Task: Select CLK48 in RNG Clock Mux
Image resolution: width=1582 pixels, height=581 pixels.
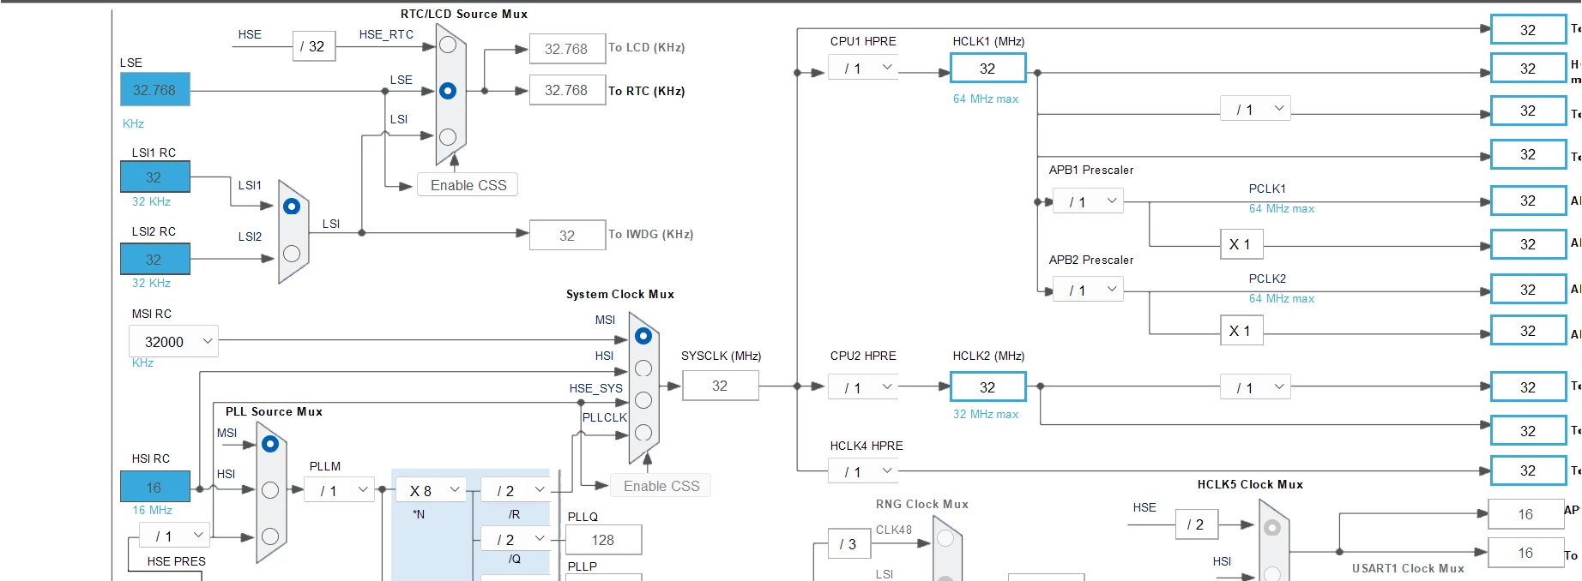Action: click(945, 538)
